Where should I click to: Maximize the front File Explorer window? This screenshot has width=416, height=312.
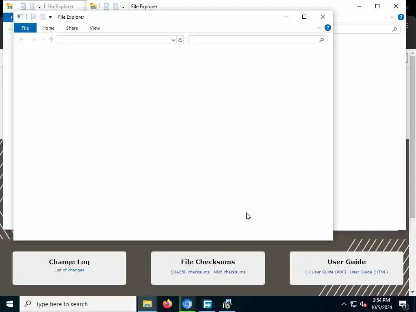pos(304,17)
